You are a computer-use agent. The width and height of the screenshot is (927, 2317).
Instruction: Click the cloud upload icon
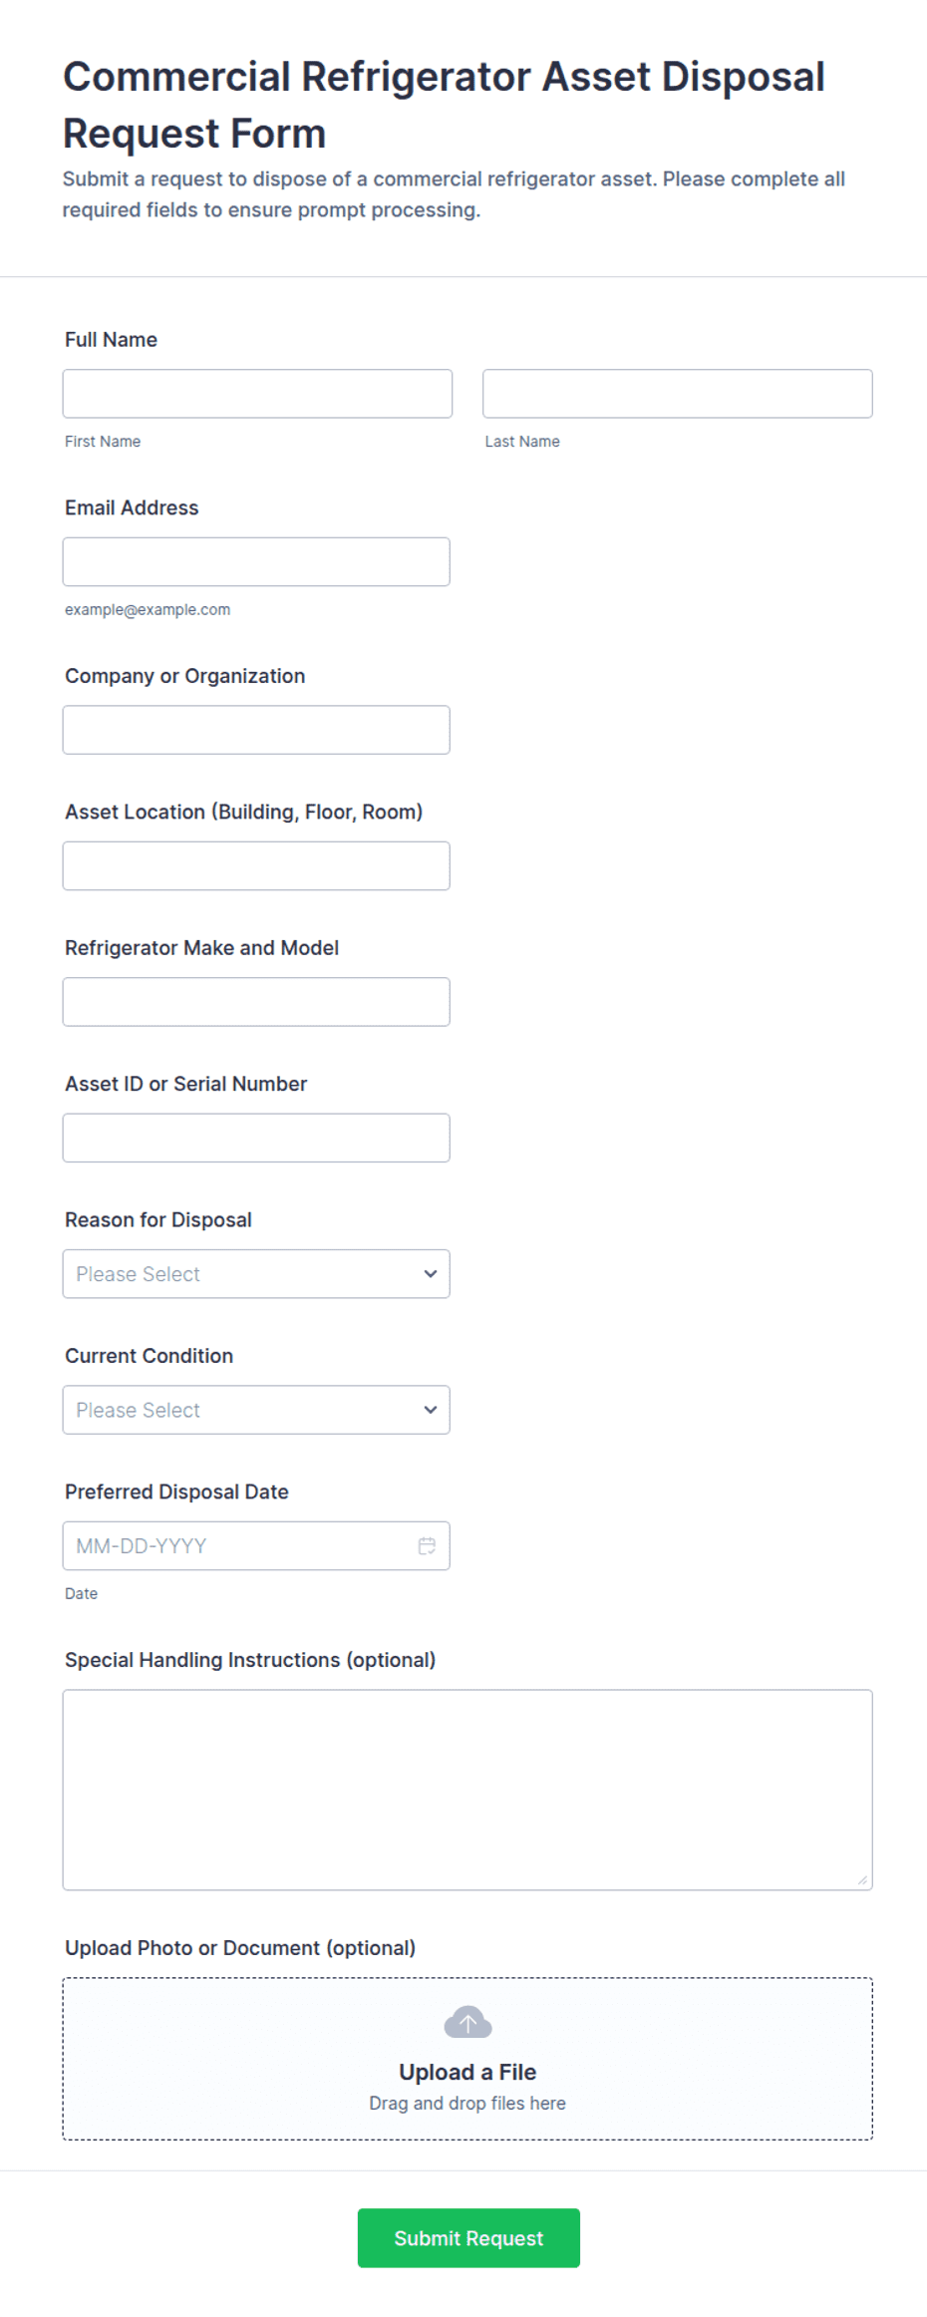point(467,2022)
